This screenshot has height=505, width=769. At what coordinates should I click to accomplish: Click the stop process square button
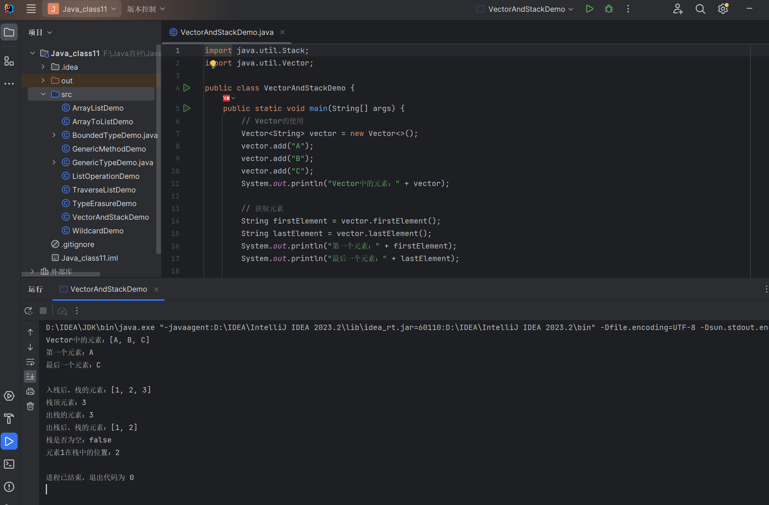point(43,311)
